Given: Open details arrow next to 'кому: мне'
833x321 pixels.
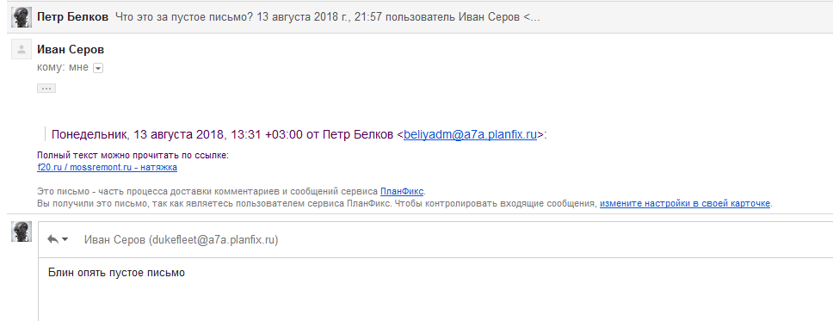Looking at the screenshot, I should (x=98, y=68).
